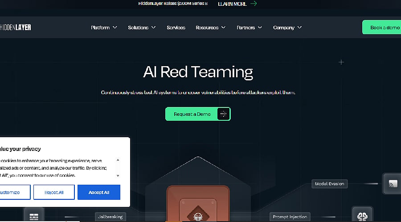
Task: Click the HiddenLayer logo
Action: [15, 27]
